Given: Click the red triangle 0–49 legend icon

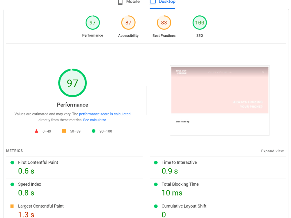Looking at the screenshot, I should click(37, 131).
